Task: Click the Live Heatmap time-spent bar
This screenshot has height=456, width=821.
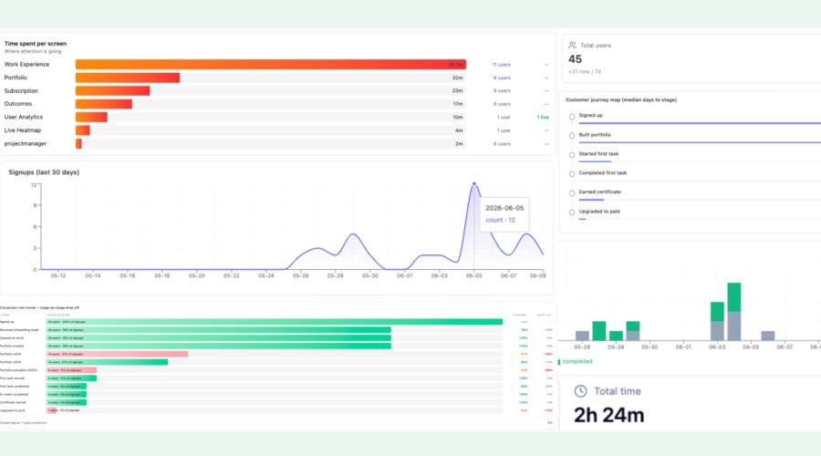Action: point(83,130)
